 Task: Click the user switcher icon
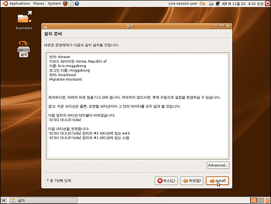pos(203,3)
